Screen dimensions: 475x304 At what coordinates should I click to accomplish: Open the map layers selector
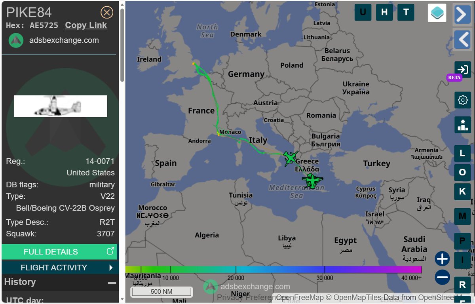[437, 13]
